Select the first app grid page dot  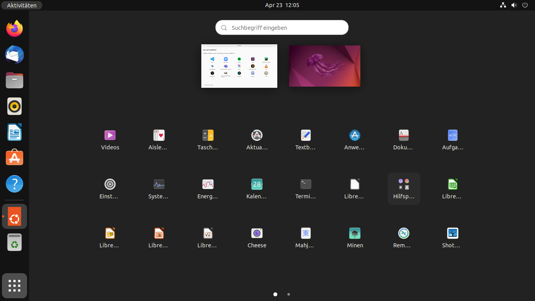tap(275, 294)
